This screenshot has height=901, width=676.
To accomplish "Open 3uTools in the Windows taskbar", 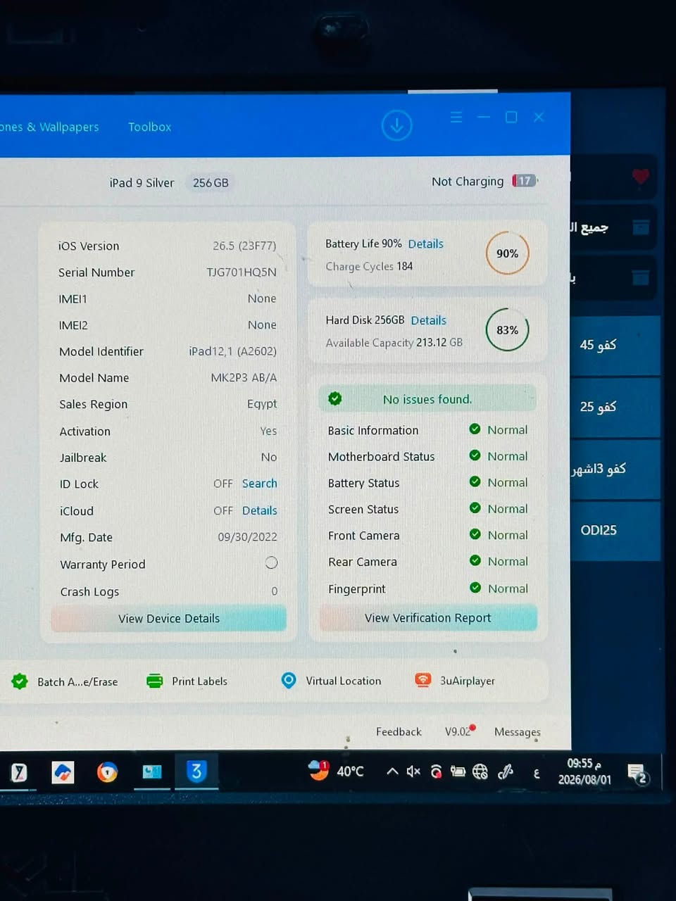I will coord(196,771).
